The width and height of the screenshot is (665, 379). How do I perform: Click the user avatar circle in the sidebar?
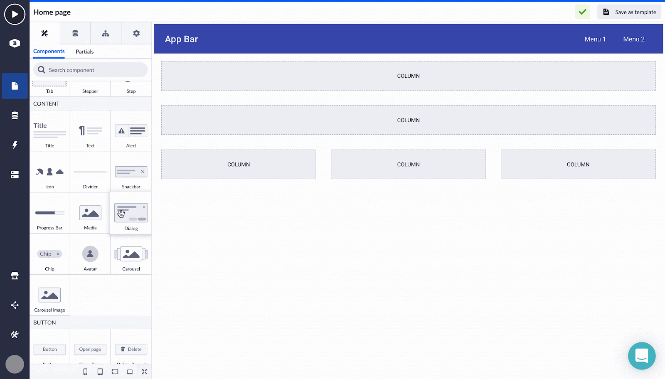[15, 364]
